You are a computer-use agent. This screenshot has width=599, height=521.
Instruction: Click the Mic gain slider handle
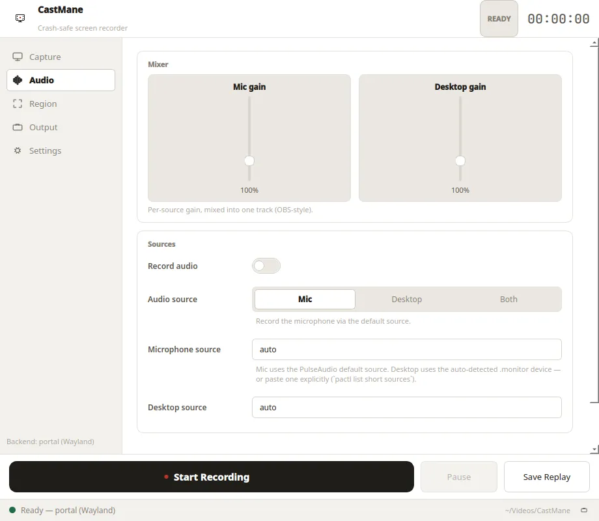pos(249,161)
